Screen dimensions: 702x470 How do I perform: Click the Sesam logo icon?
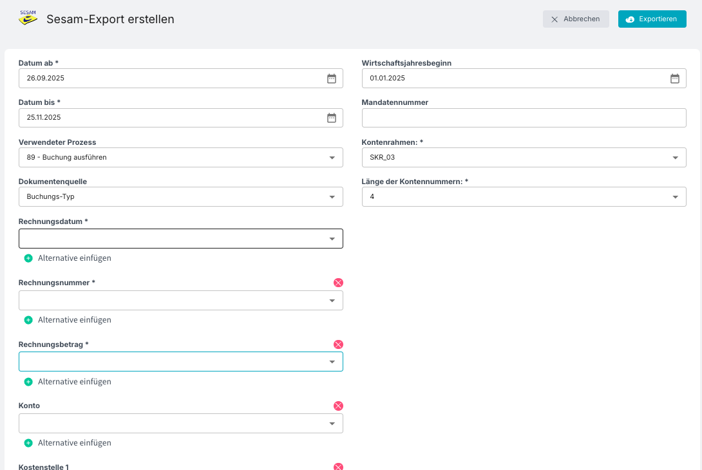28,19
